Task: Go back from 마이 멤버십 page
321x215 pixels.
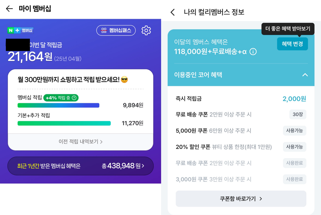Action: 10,9
